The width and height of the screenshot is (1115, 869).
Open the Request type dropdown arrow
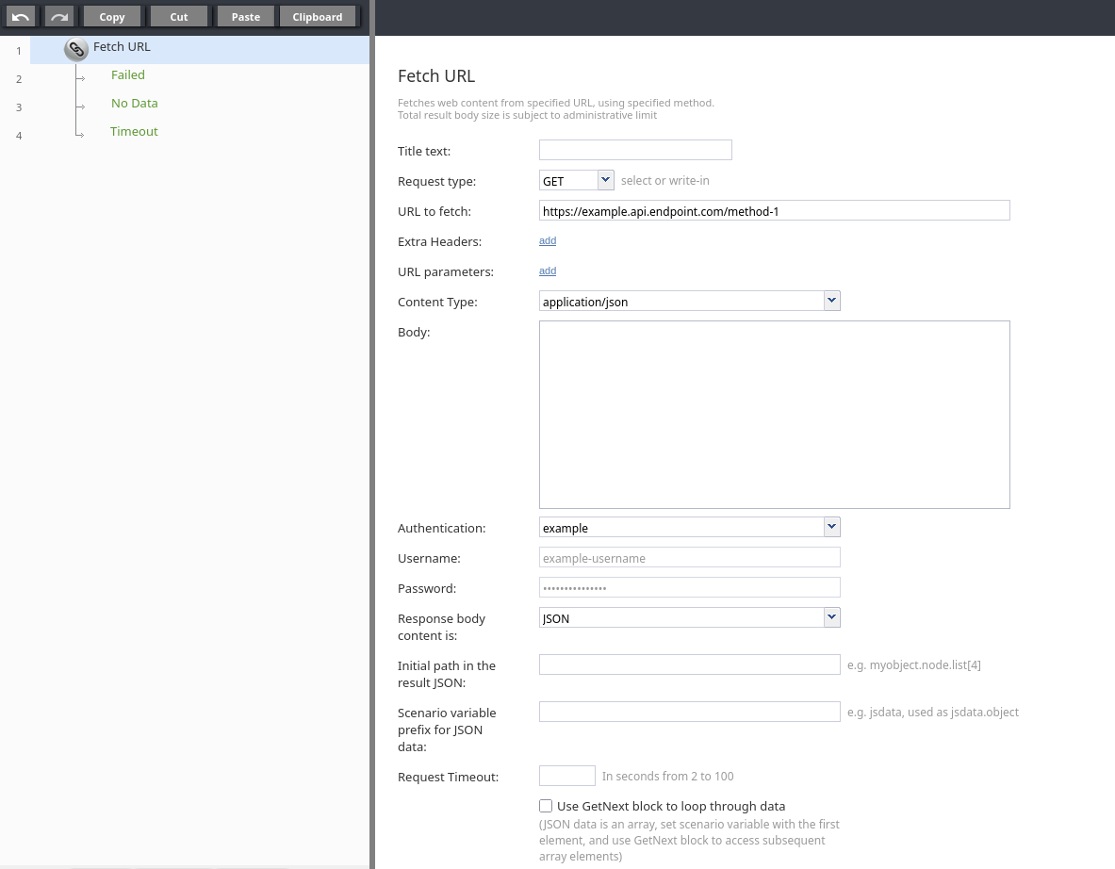(x=605, y=179)
